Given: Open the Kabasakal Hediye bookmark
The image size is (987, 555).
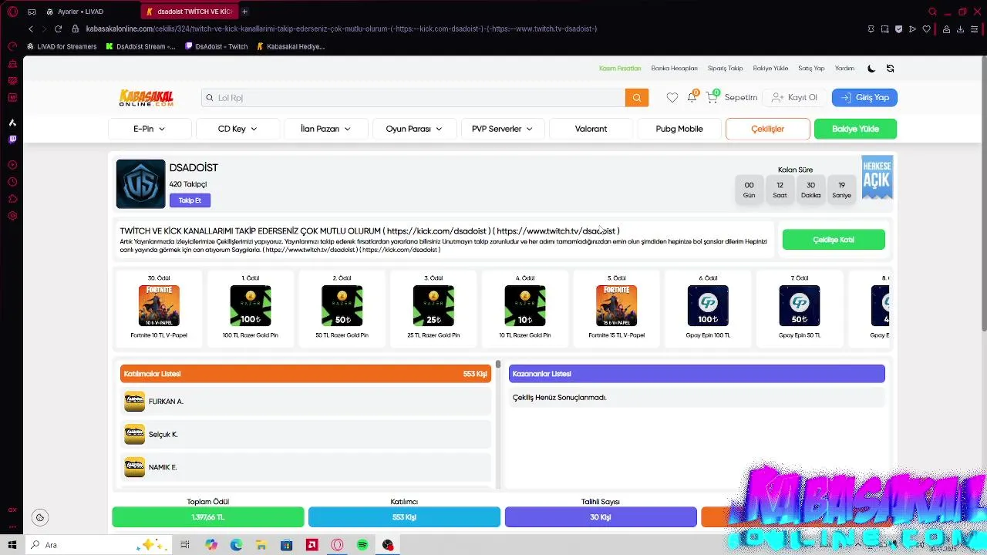Looking at the screenshot, I should coord(291,46).
